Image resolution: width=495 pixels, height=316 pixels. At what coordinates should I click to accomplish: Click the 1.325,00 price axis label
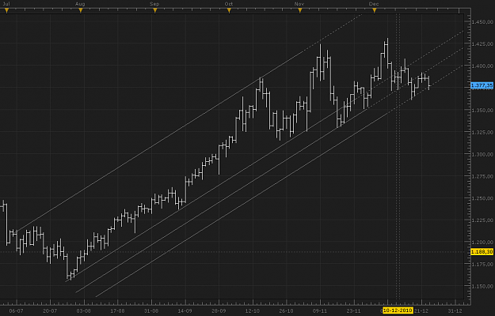(x=482, y=133)
